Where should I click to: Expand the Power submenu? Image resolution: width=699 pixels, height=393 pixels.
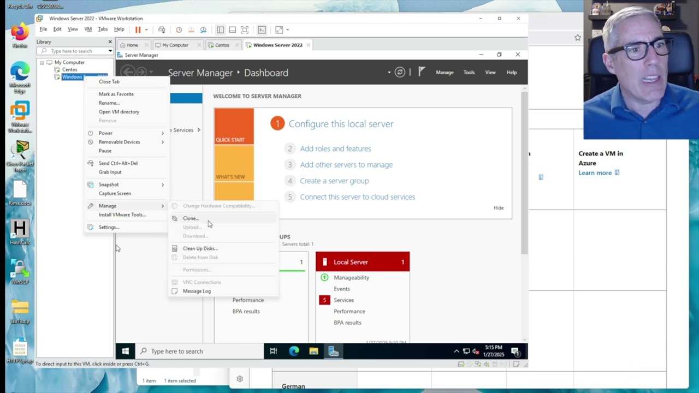(127, 133)
